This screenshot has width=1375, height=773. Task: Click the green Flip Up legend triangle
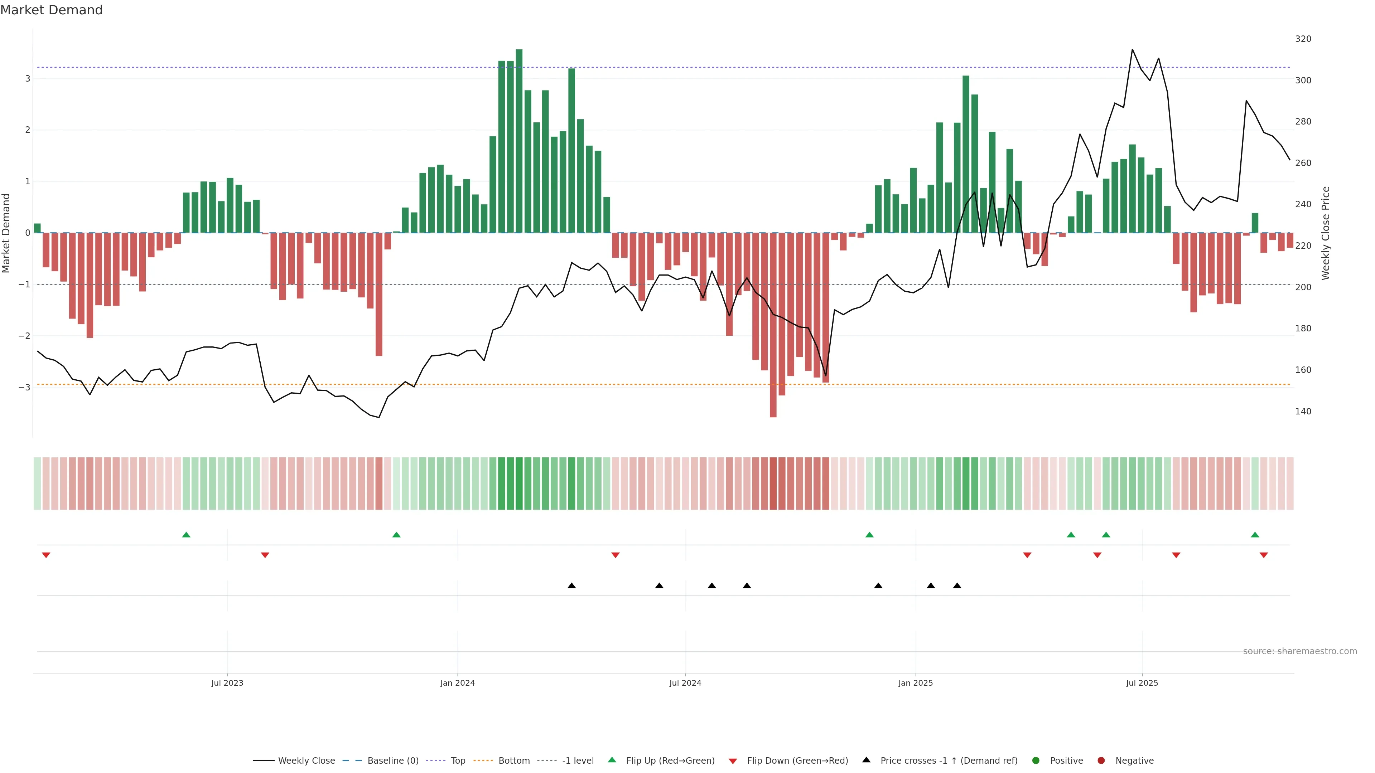point(612,760)
